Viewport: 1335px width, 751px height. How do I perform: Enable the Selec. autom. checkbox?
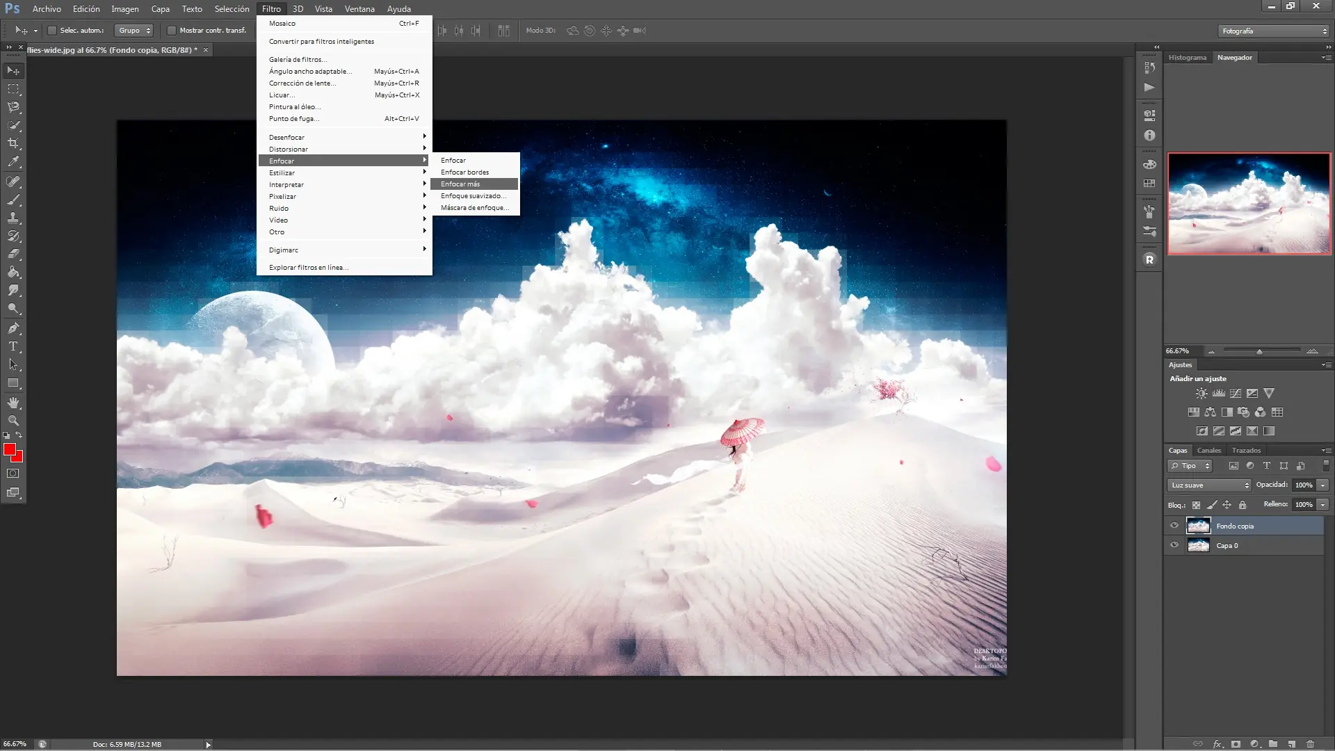click(x=51, y=31)
